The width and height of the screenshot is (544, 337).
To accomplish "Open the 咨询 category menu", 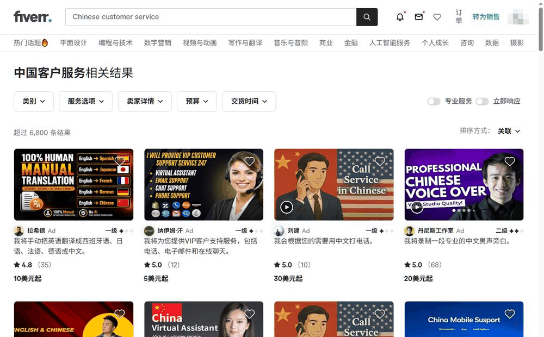I will pyautogui.click(x=467, y=42).
